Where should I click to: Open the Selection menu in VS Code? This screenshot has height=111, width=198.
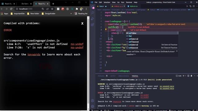click(107, 2)
